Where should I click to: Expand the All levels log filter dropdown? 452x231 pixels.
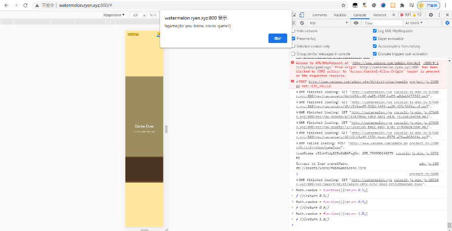414,23
